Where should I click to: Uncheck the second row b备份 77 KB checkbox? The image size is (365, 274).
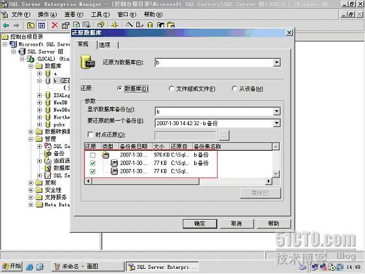pyautogui.click(x=93, y=163)
